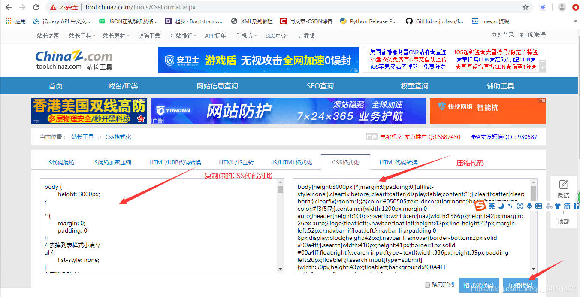Enable the 横向排列 checkbox
The image size is (580, 297).
click(x=427, y=285)
